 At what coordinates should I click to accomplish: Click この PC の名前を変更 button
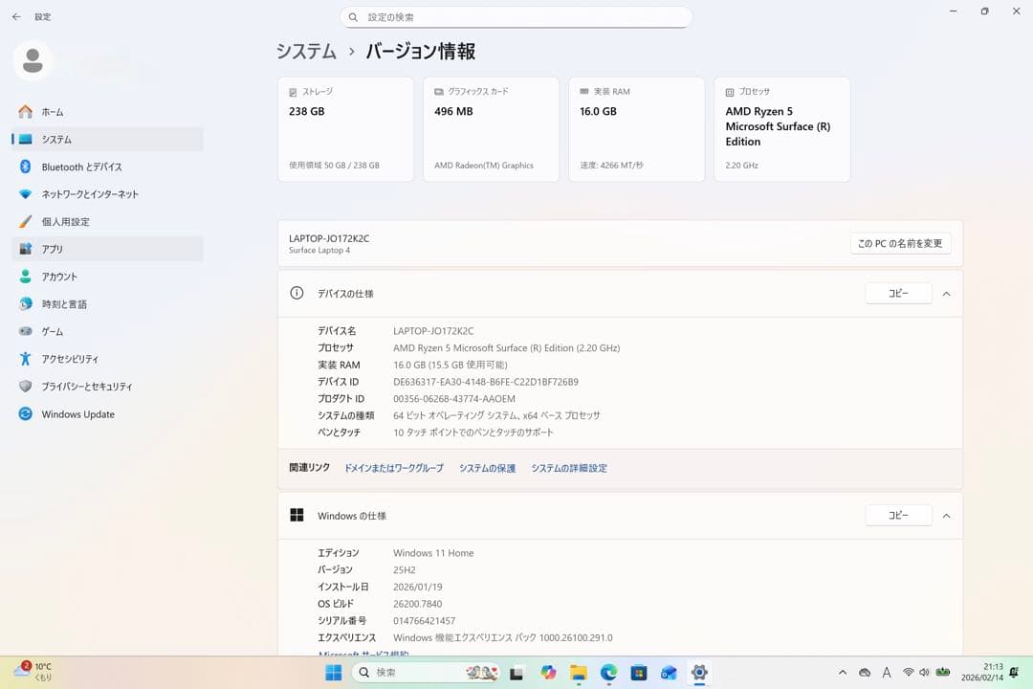pos(900,243)
